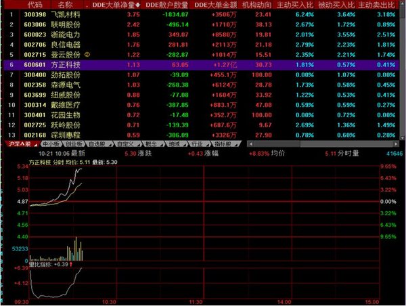The width and height of the screenshot is (406, 306).
Task: Open the 自定义 tab
Action: click(128, 144)
